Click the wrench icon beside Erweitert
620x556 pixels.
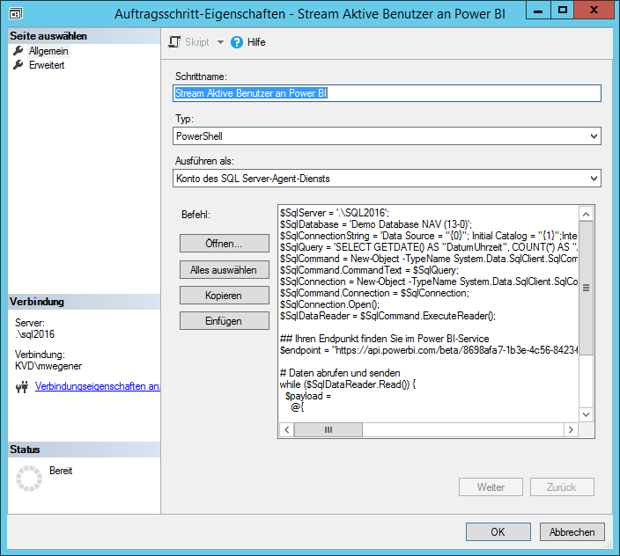pyautogui.click(x=18, y=65)
